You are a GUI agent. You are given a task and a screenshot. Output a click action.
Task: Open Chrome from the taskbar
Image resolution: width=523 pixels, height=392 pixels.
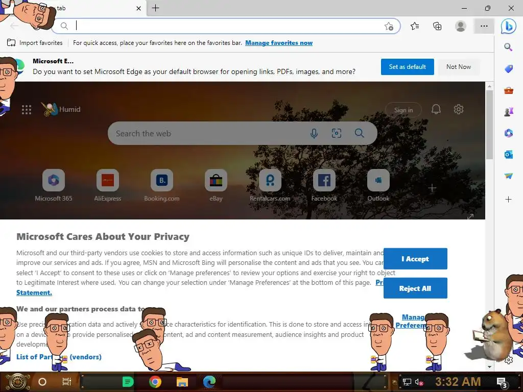(x=155, y=382)
